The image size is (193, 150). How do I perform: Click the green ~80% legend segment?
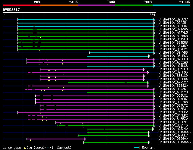(x=134, y=5)
